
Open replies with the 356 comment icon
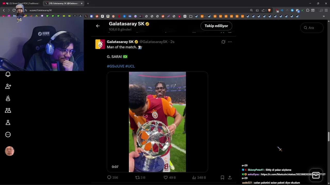[112, 178]
